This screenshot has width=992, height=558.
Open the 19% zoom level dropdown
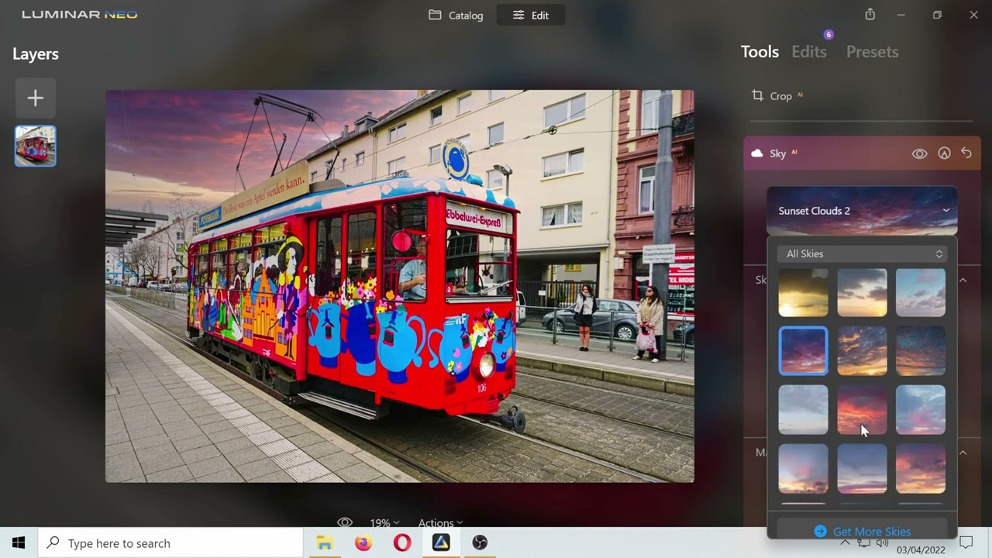click(x=384, y=523)
